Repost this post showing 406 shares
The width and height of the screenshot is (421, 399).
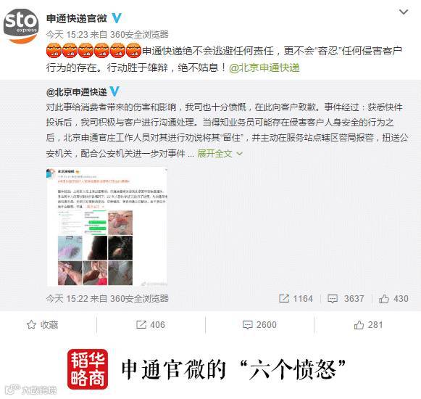tap(151, 325)
